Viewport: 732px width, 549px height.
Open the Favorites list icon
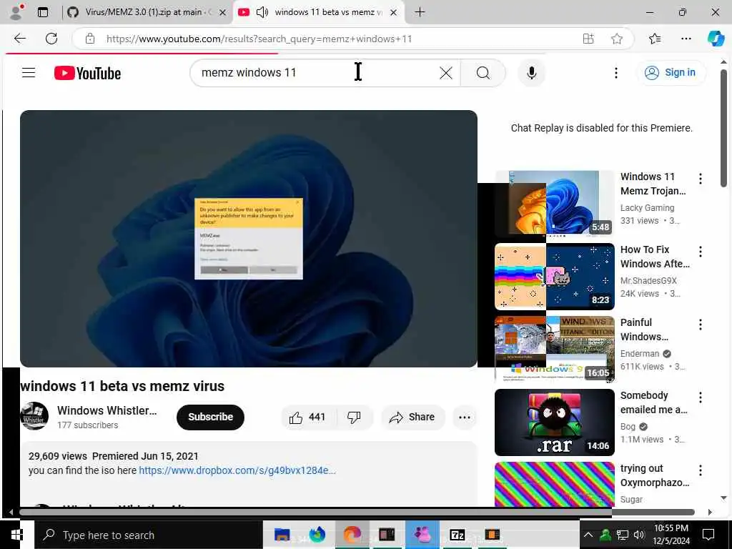(x=655, y=39)
